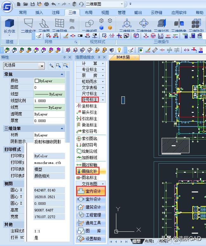This screenshot has height=246, width=206.
Task: Click the 剖切符号 section symbol tool
Action: pos(89,145)
